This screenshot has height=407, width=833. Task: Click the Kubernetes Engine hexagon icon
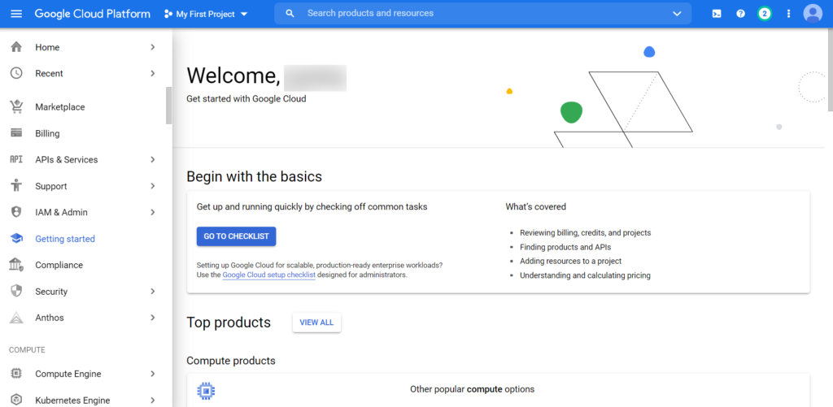click(x=16, y=401)
